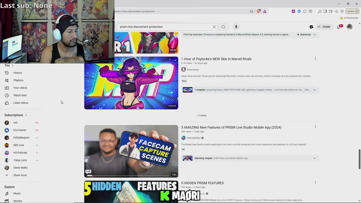This screenshot has width=361, height=203.
Task: Expand the 7 chapters row
Action: (315, 90)
